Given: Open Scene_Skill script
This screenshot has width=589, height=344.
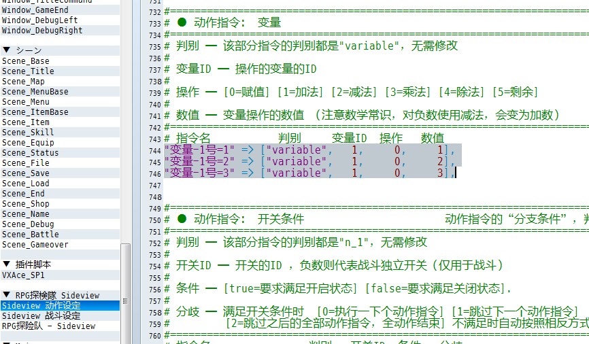Looking at the screenshot, I should (x=60, y=132).
